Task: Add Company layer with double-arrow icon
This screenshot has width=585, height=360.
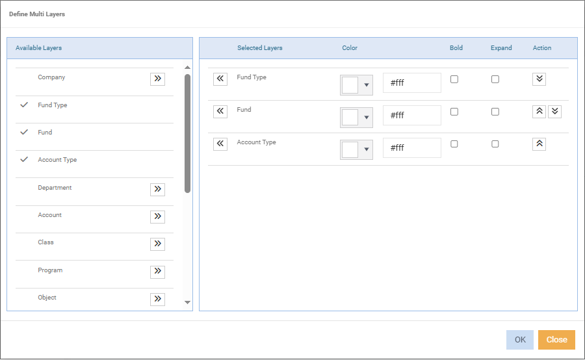Action: pos(157,79)
